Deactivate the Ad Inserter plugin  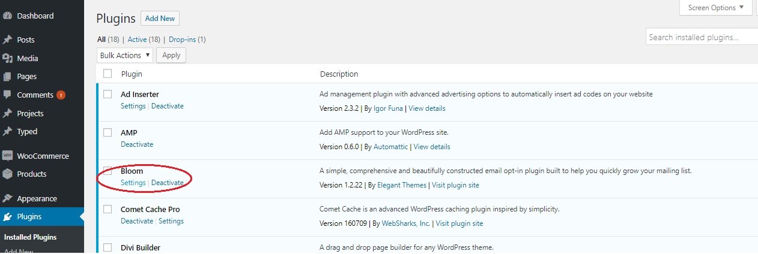pos(168,106)
